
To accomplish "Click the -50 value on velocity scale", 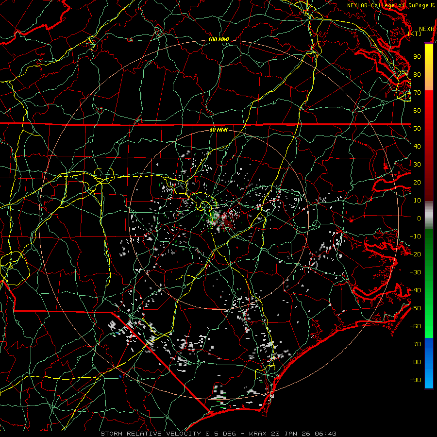I will pyautogui.click(x=415, y=308).
